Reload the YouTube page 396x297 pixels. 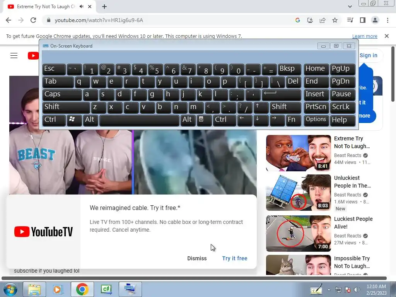(x=33, y=20)
